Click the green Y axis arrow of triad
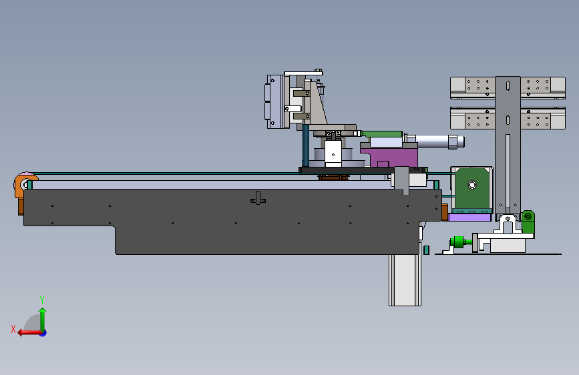The image size is (579, 375). (43, 318)
